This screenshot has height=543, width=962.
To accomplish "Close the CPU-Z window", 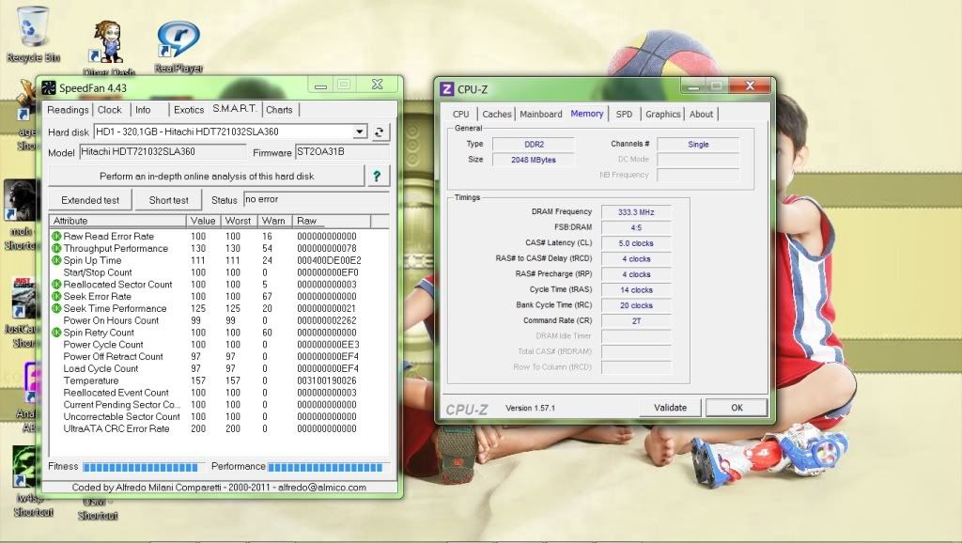I will (750, 85).
